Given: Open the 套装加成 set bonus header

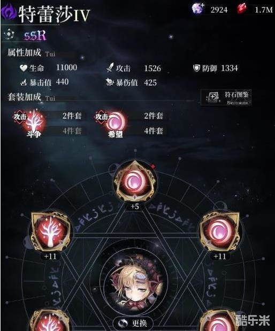Looking at the screenshot, I should tap(24, 97).
